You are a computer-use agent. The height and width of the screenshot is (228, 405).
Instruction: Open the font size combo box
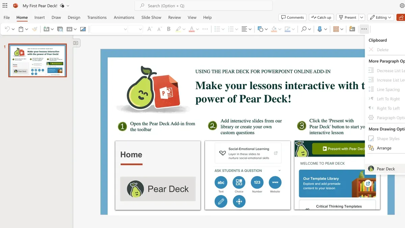click(x=136, y=29)
